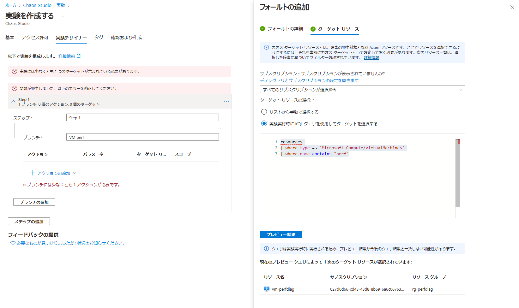This screenshot has height=308, width=519.
Task: Switch to the タグ tab
Action: [x=99, y=37]
